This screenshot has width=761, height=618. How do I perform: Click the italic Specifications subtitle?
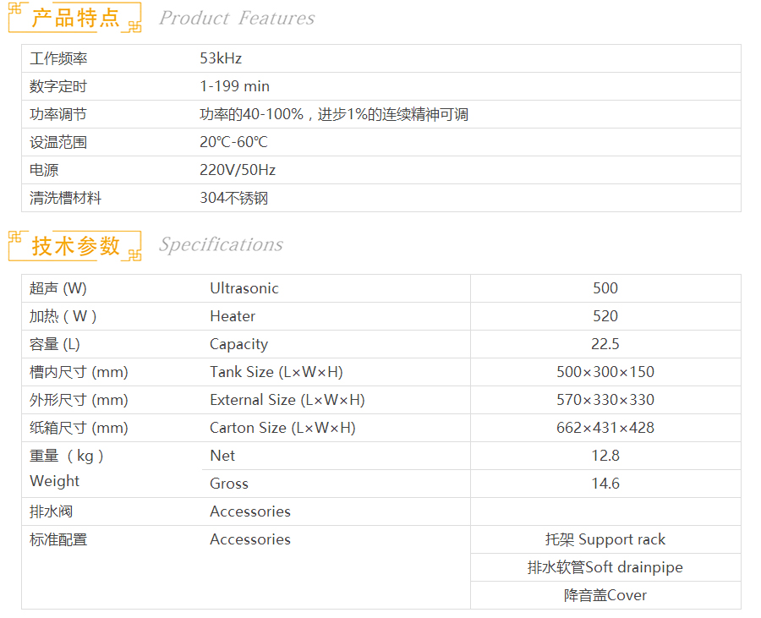point(221,245)
